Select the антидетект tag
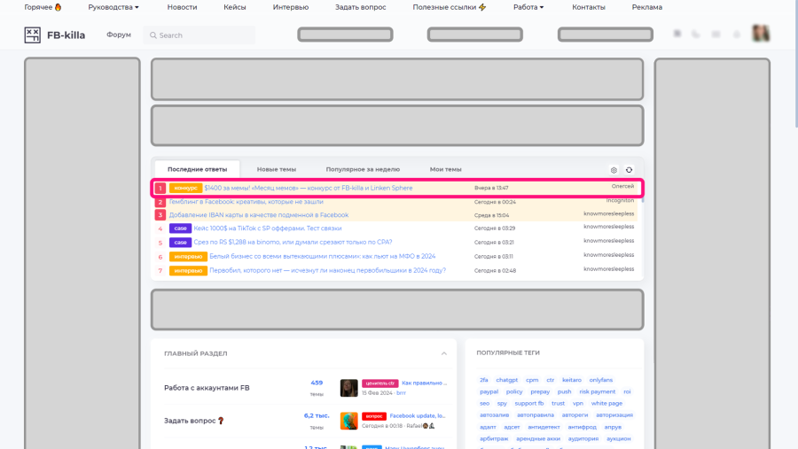Image resolution: width=798 pixels, height=449 pixels. (544, 427)
